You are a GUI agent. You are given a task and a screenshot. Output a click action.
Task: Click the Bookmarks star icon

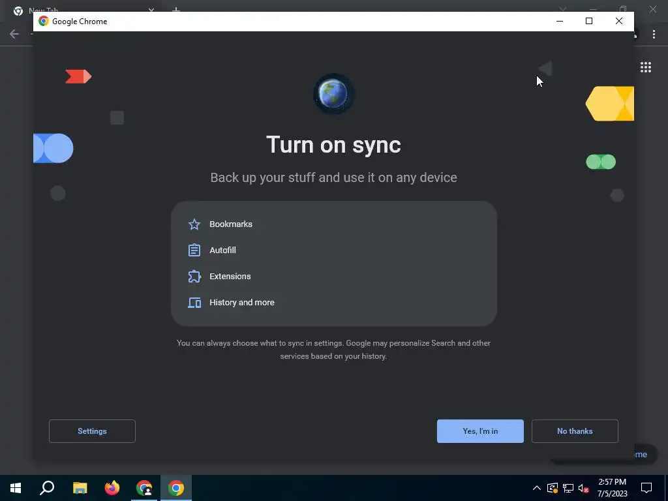pos(194,224)
